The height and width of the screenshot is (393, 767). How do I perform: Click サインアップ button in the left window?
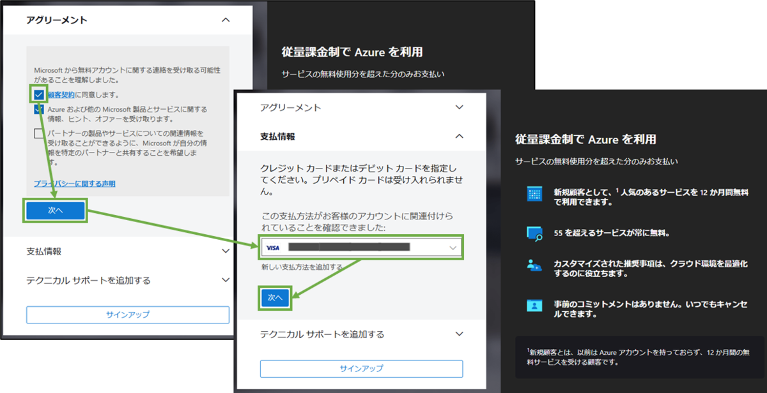pos(128,315)
